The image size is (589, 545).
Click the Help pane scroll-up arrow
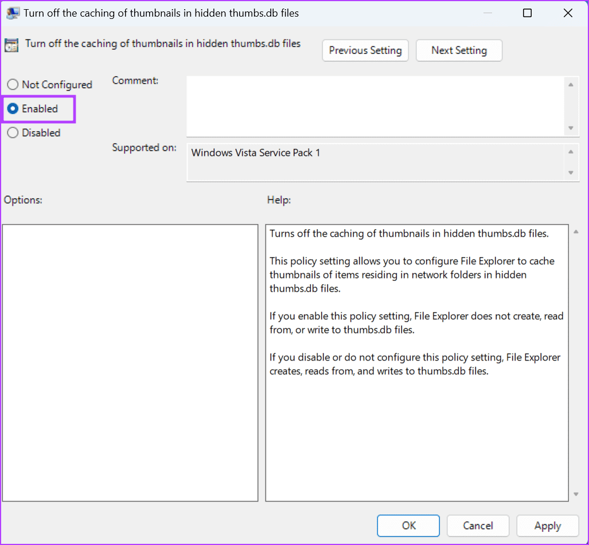[575, 230]
